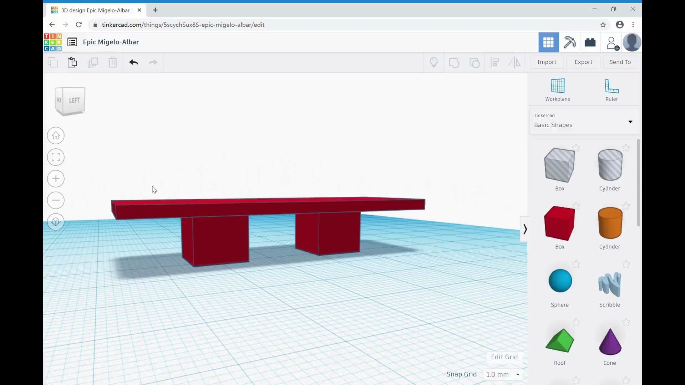Bookmark this page with the star

point(603,25)
